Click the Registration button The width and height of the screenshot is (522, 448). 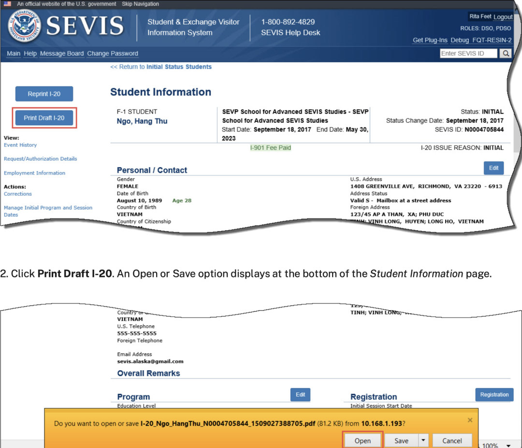tap(494, 394)
